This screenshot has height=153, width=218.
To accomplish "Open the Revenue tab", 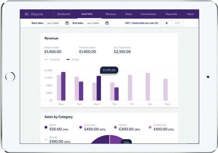I will pos(111,14).
